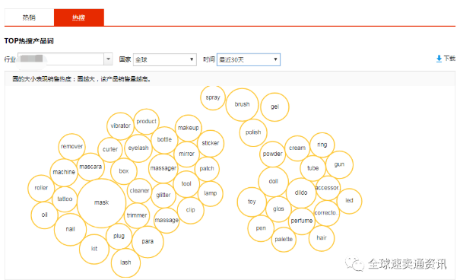Select the kit bubble
Viewport: 460px width, 280px height.
[x=94, y=249]
